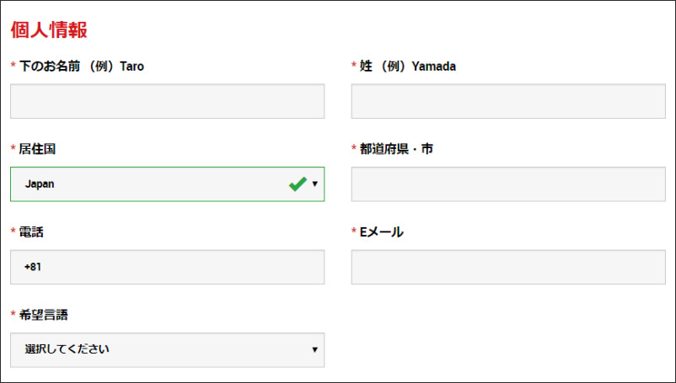Click the red asterisk beside Eメール

coord(354,231)
